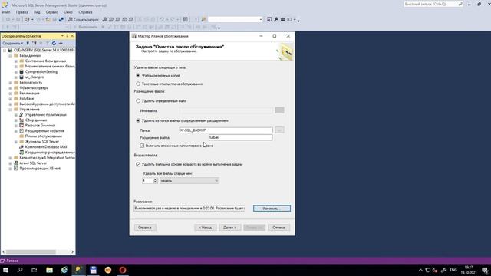Expand the Репликация tree node
This screenshot has width=491, height=276.
click(x=10, y=94)
